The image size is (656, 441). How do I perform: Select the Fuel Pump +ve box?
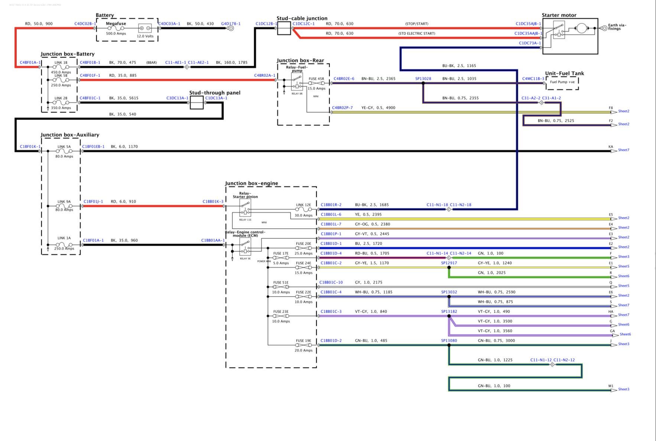coord(562,82)
